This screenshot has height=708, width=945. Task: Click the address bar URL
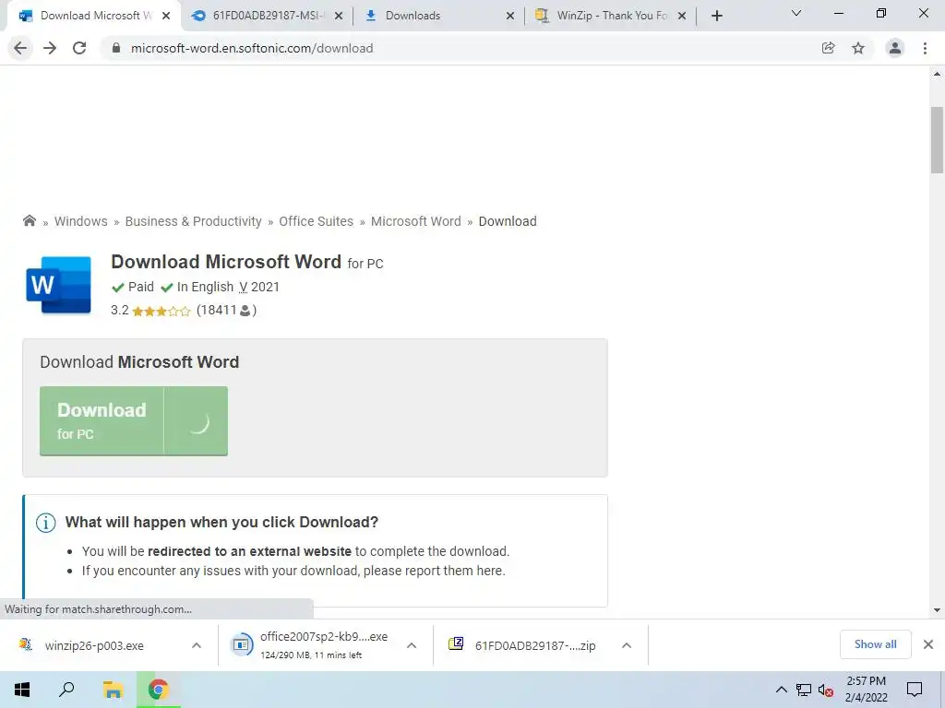coord(252,48)
